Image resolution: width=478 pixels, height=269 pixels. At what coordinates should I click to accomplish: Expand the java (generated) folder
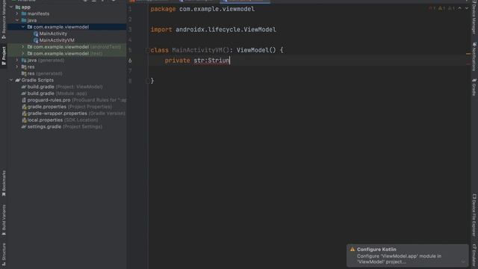17,60
